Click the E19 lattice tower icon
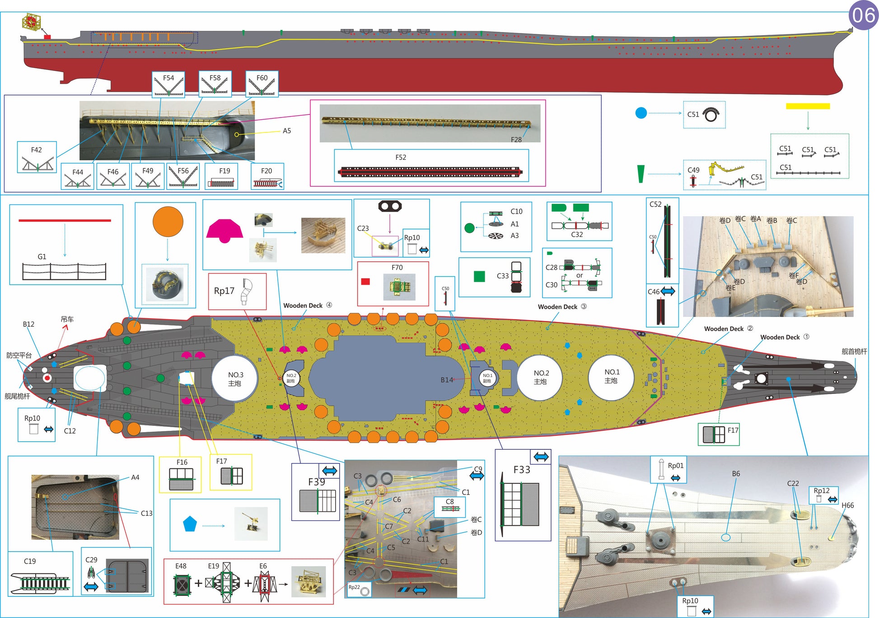This screenshot has height=618, width=879. tap(226, 583)
